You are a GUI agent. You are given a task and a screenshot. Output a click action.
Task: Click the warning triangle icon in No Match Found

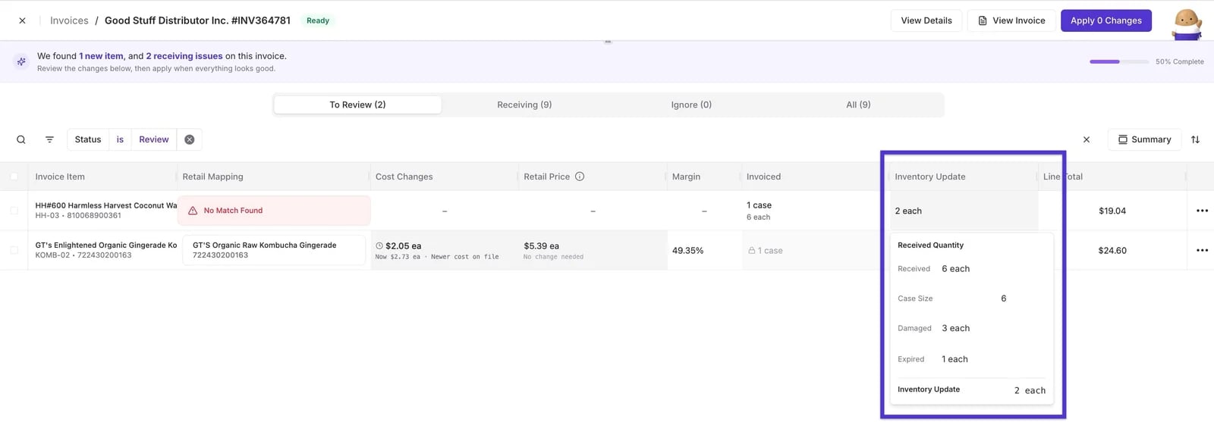tap(193, 211)
